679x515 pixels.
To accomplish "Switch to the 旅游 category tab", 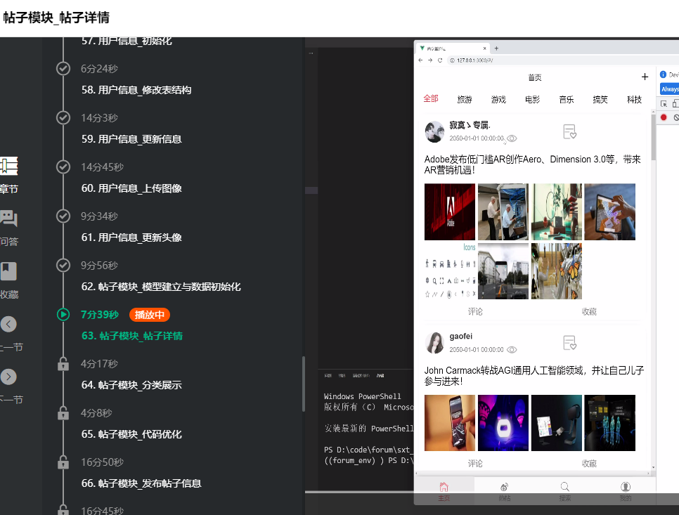I will pyautogui.click(x=465, y=100).
